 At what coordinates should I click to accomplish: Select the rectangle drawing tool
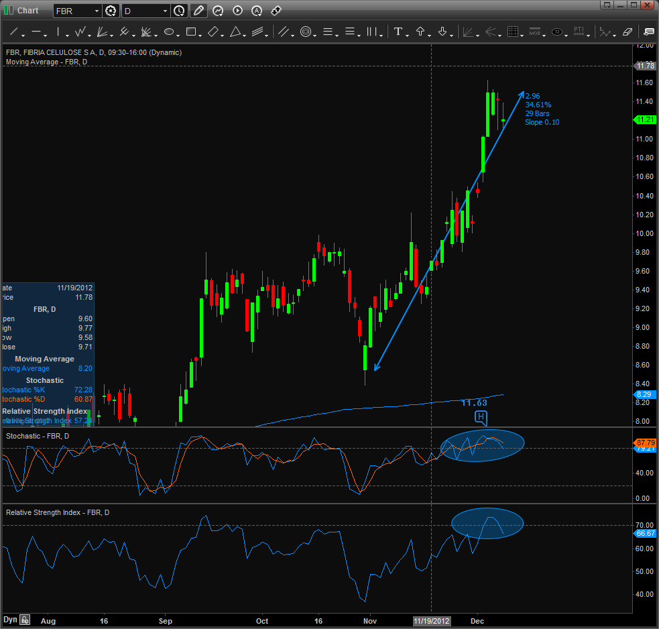tap(191, 32)
